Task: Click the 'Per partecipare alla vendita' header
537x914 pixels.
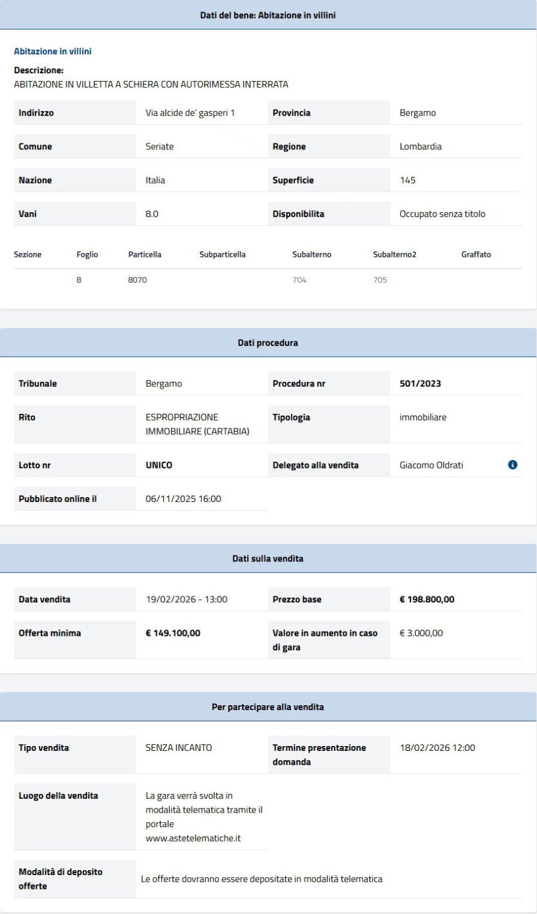Action: click(268, 707)
